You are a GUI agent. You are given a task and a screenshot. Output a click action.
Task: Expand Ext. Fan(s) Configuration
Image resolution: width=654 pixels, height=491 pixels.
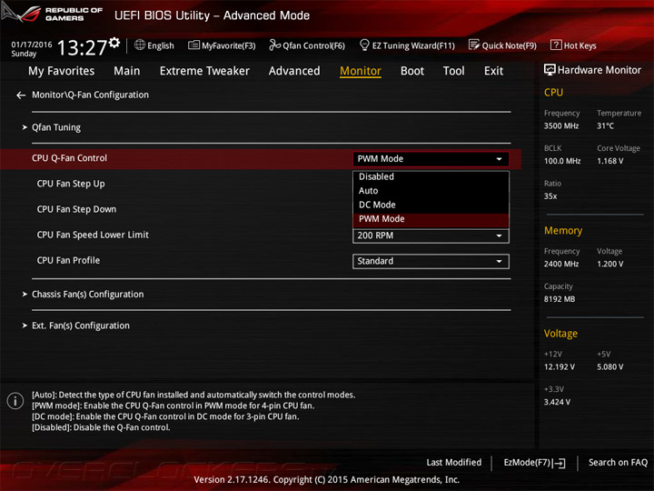(81, 326)
